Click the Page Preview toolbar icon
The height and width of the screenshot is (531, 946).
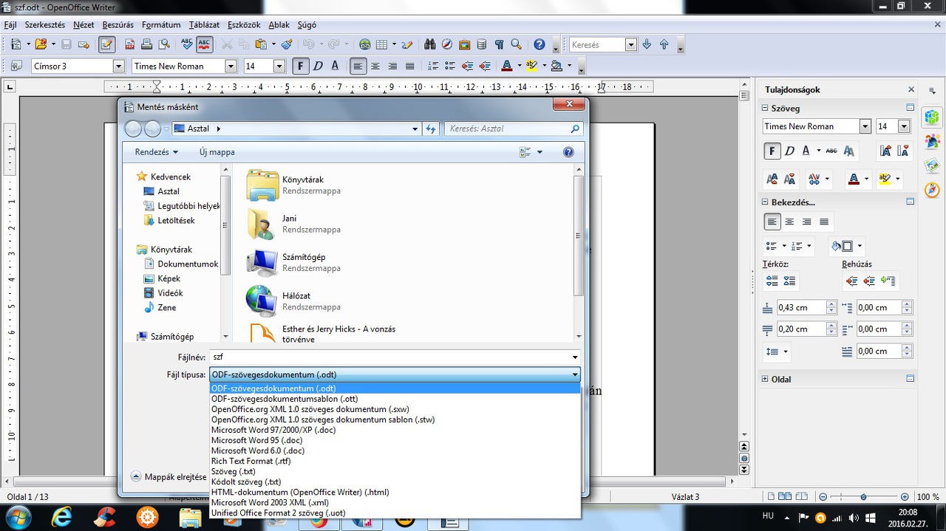[x=164, y=44]
